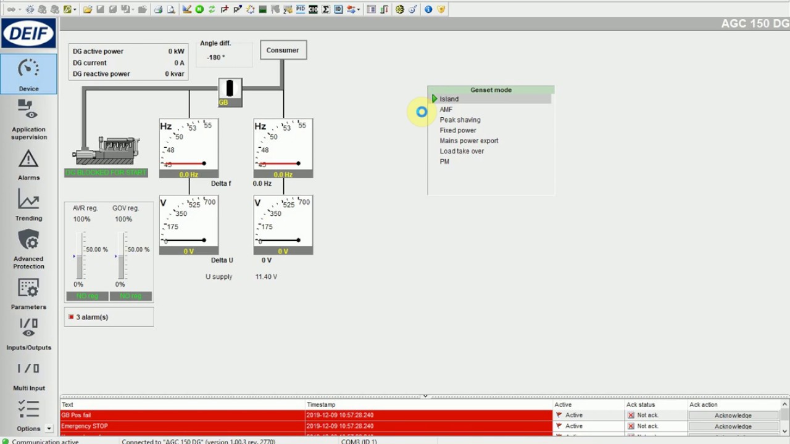Viewport: 790px width, 444px height.
Task: Click the generator frequency Hz gauge
Action: tap(189, 148)
